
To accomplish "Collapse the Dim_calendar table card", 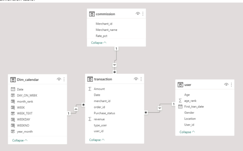I will pyautogui.click(x=20, y=140).
